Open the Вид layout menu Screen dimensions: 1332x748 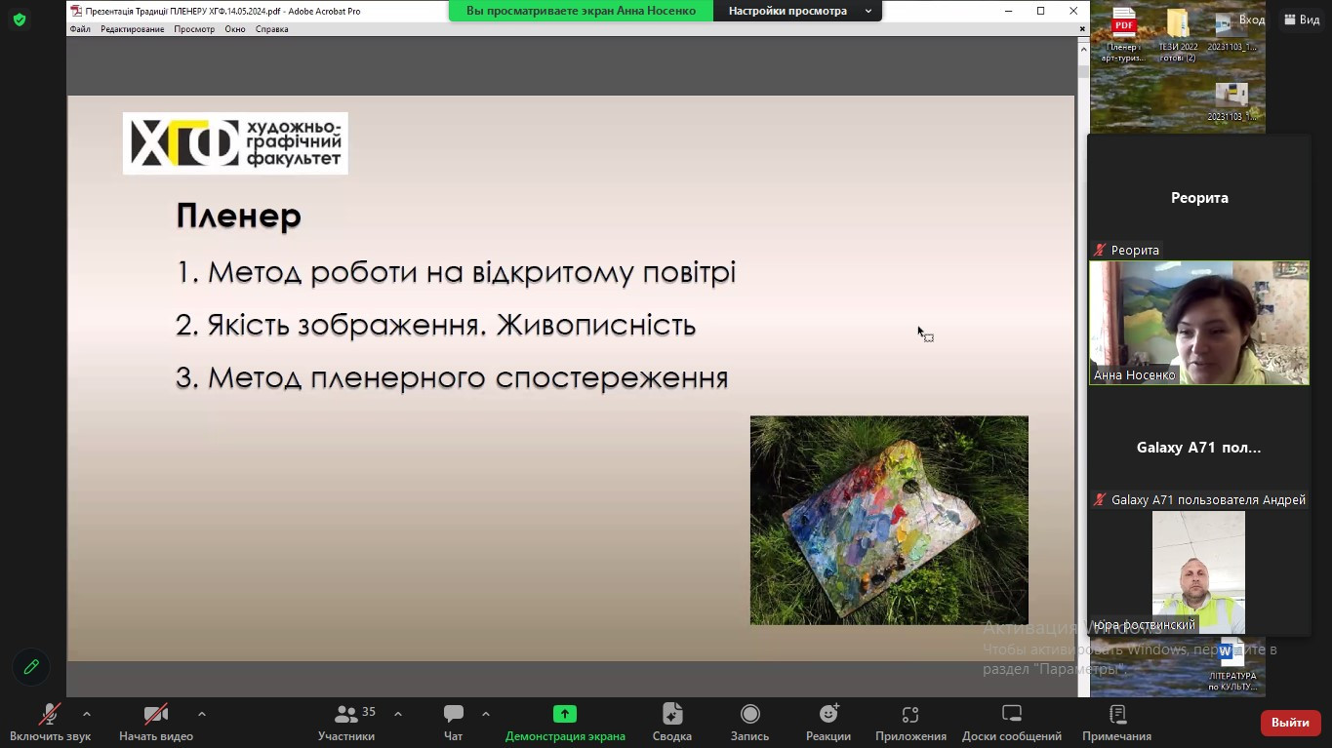[1302, 20]
